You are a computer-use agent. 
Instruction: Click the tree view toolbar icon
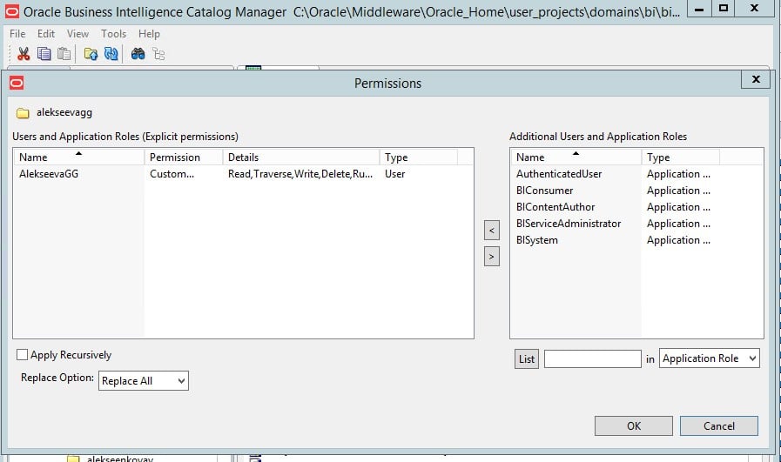pos(158,54)
